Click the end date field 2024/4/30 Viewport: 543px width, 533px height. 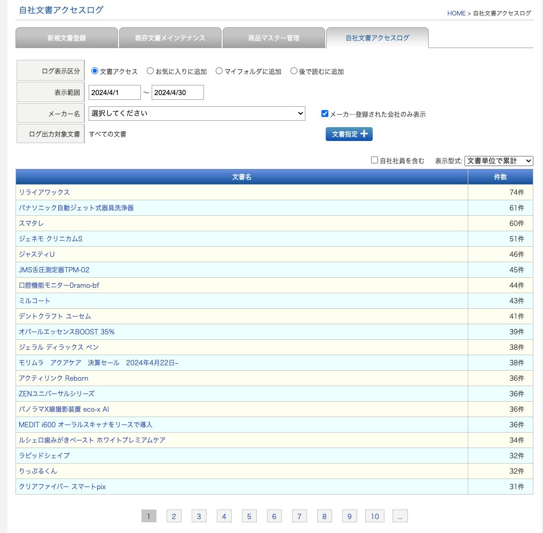click(x=178, y=92)
